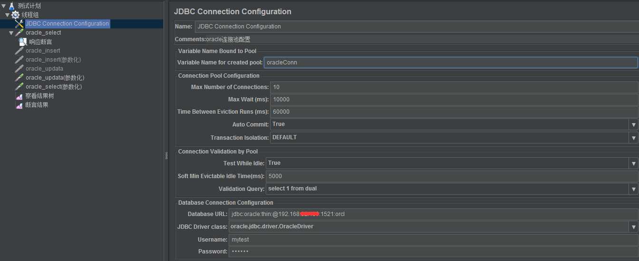This screenshot has height=261, width=639.
Task: Open the Auto Commit dropdown
Action: tap(633, 125)
